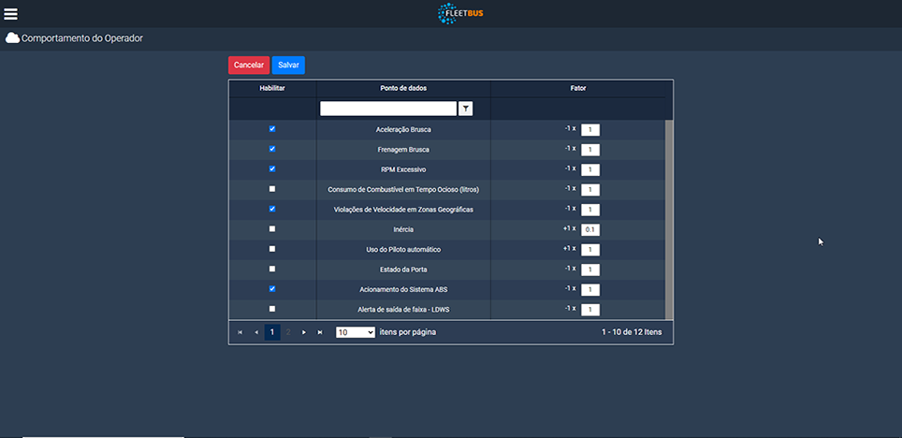Click the Fator field for Frenagem Brusca

pos(590,150)
